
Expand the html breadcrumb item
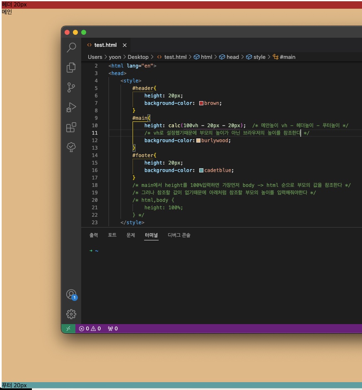(x=203, y=57)
